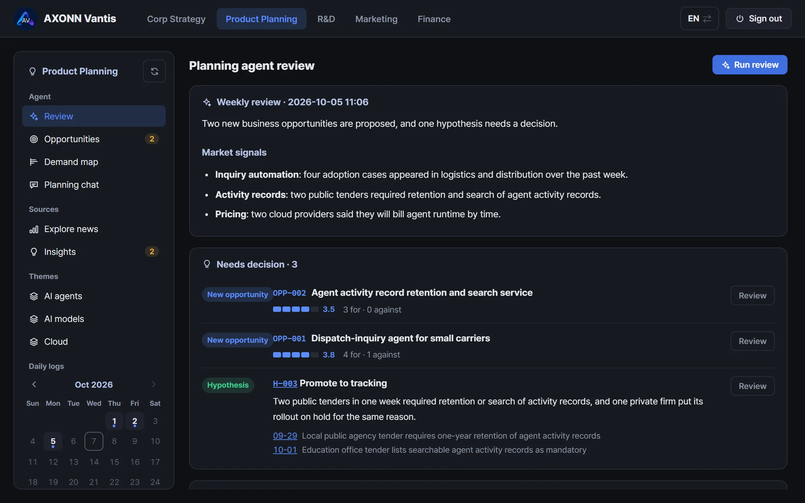This screenshot has height=503, width=805.
Task: Select October 2 in the calendar
Action: tap(135, 421)
